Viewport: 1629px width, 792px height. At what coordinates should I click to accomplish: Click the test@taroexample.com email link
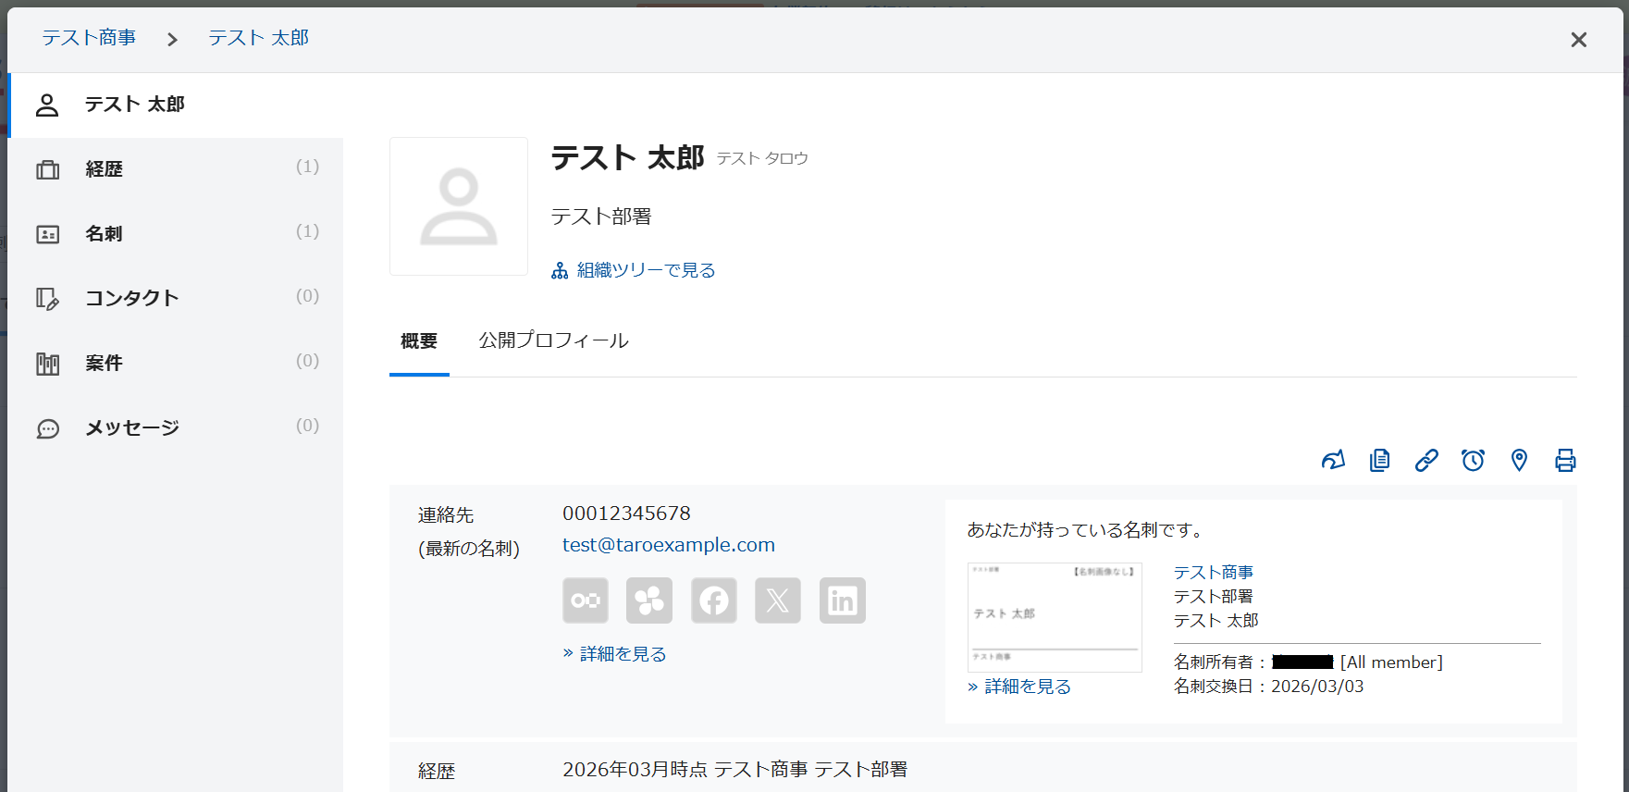[668, 545]
